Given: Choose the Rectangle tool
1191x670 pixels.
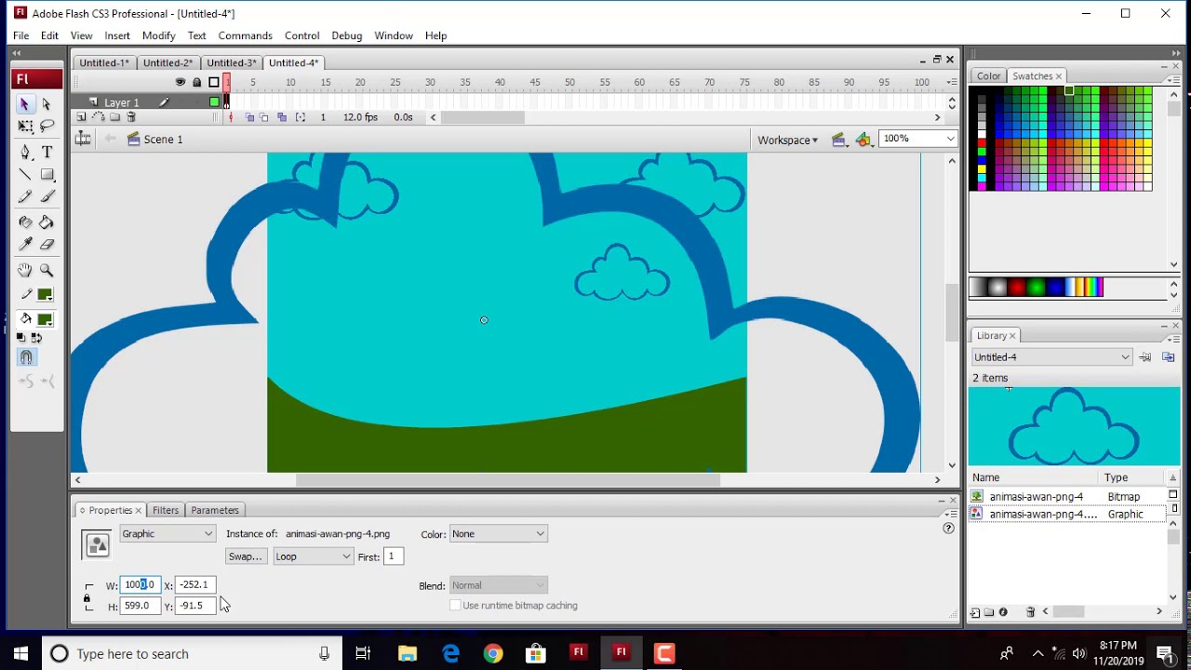Looking at the screenshot, I should (x=47, y=174).
